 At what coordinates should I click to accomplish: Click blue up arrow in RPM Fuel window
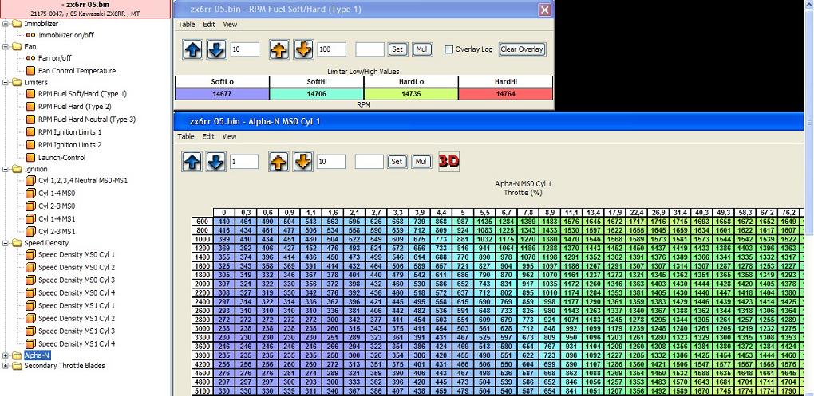tap(192, 49)
